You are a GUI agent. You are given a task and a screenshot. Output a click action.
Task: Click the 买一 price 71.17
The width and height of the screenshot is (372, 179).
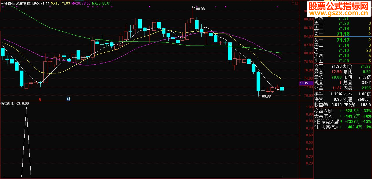tap(343, 40)
